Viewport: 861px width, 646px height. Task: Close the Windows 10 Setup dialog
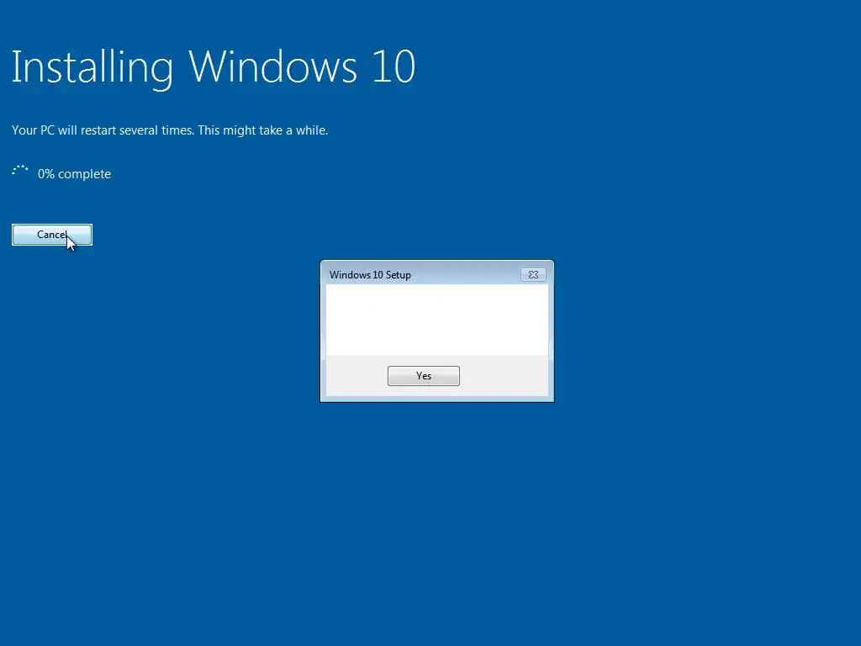(x=533, y=275)
